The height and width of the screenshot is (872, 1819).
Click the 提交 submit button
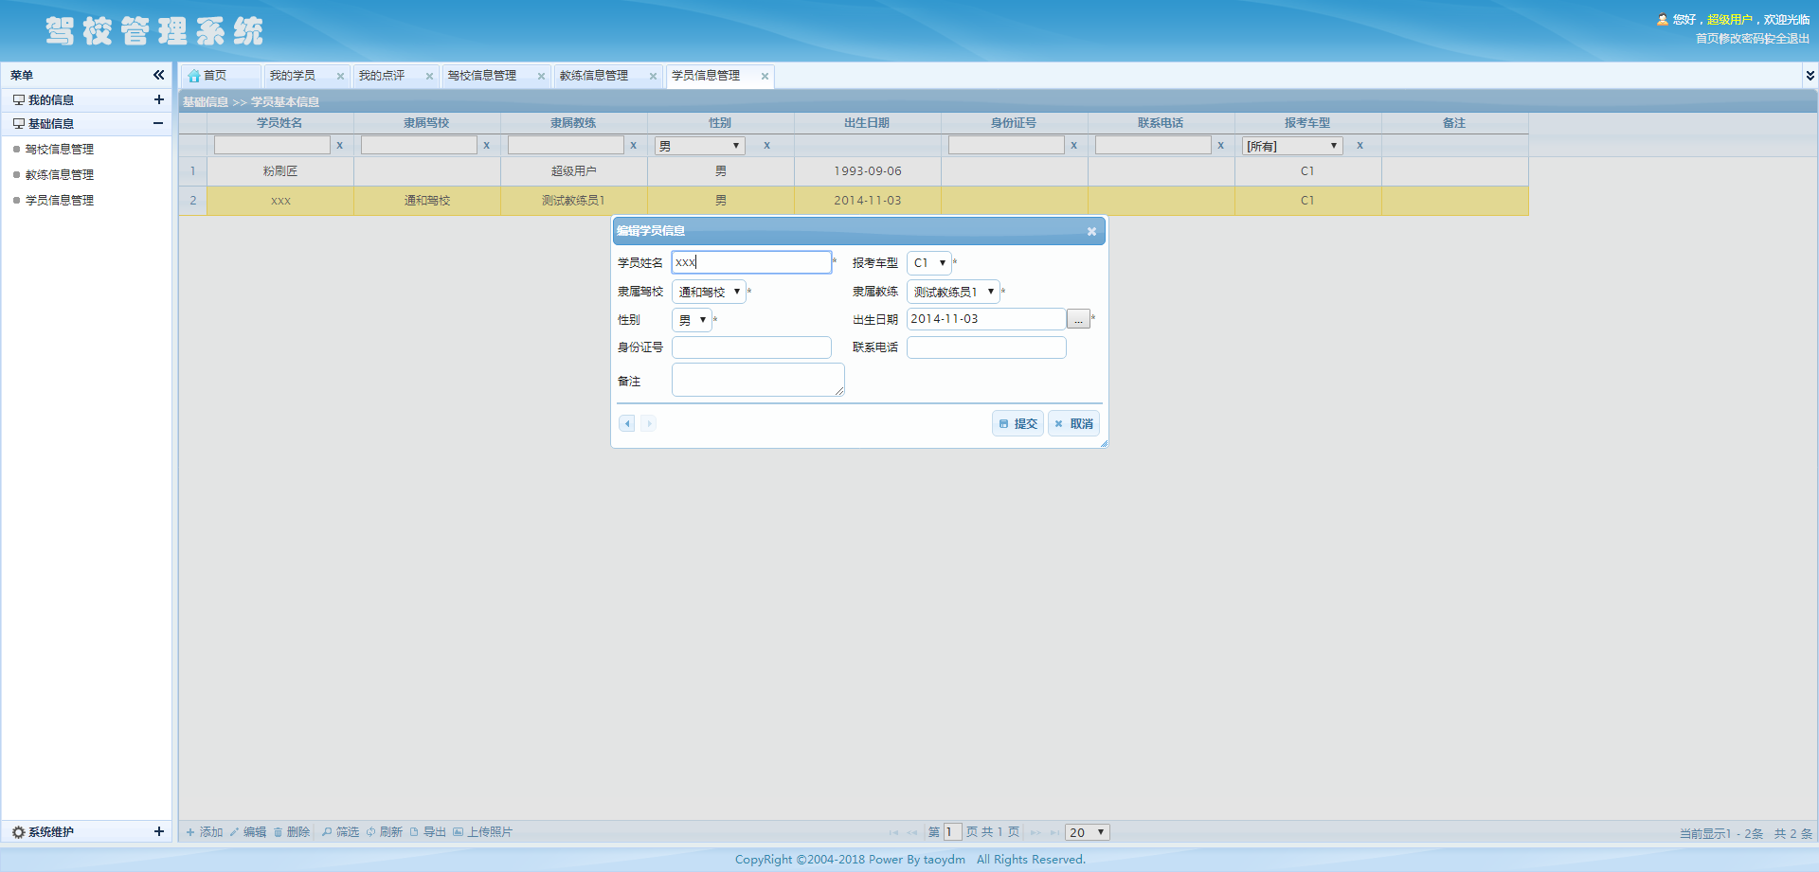coord(1018,424)
